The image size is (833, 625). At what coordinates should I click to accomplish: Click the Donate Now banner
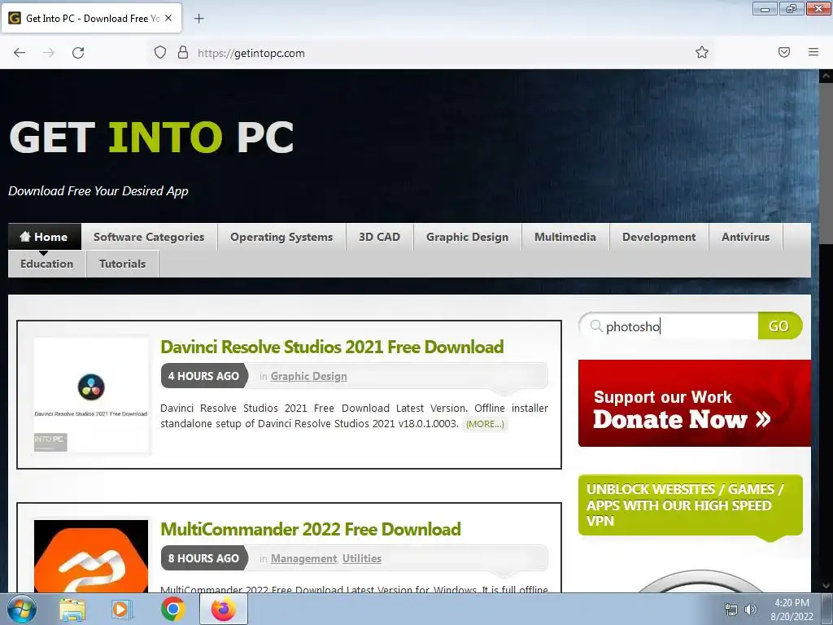pyautogui.click(x=695, y=404)
